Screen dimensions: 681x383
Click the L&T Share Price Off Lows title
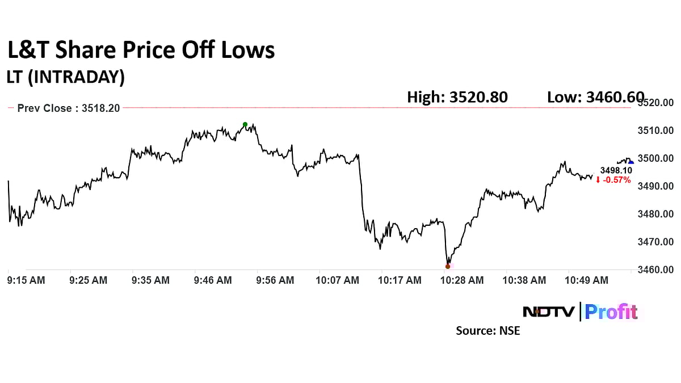point(141,50)
